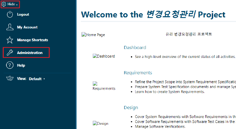Click 'Refine the Project Scope' bullet text
236x129 pixels.
[x=186, y=82]
